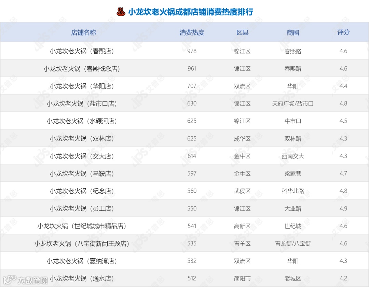Click business area 科华北路
369x287 pixels.
tap(293, 191)
